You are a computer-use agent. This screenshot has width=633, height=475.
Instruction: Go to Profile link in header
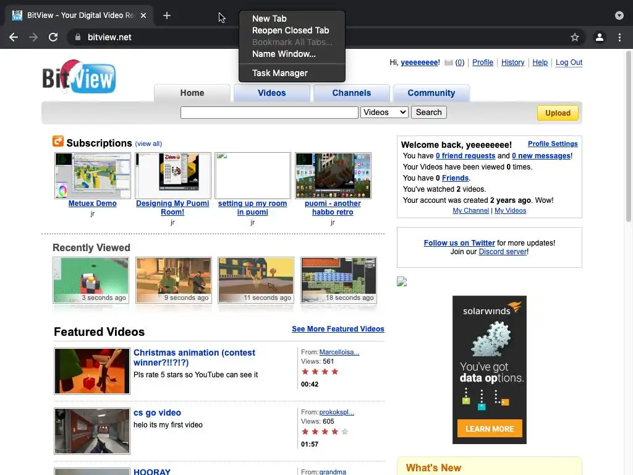tap(482, 62)
